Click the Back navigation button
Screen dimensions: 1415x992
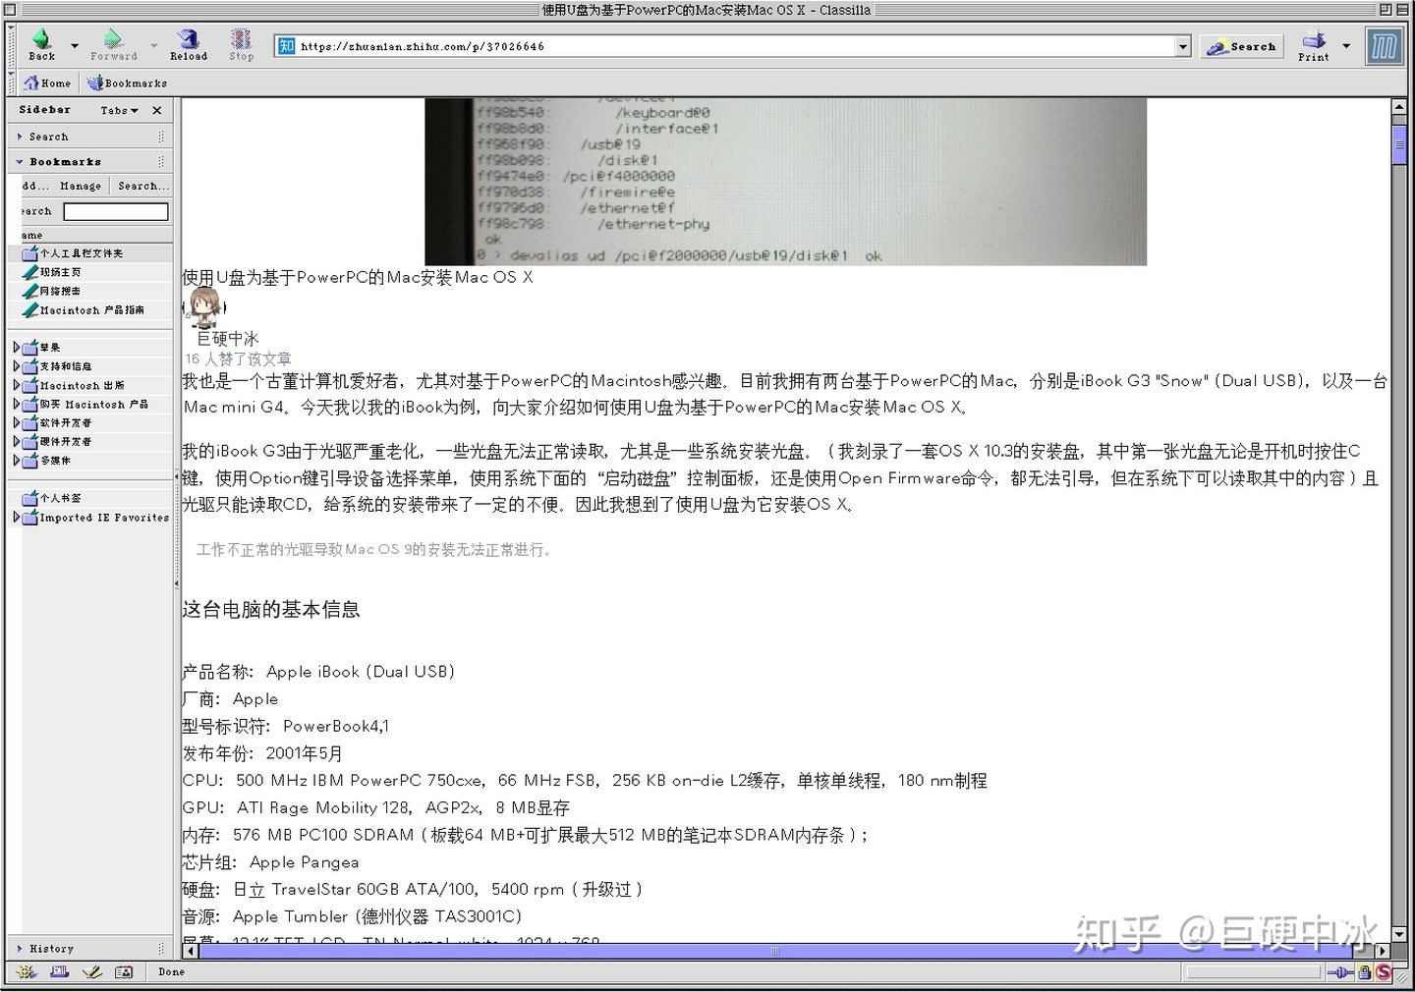click(x=41, y=44)
